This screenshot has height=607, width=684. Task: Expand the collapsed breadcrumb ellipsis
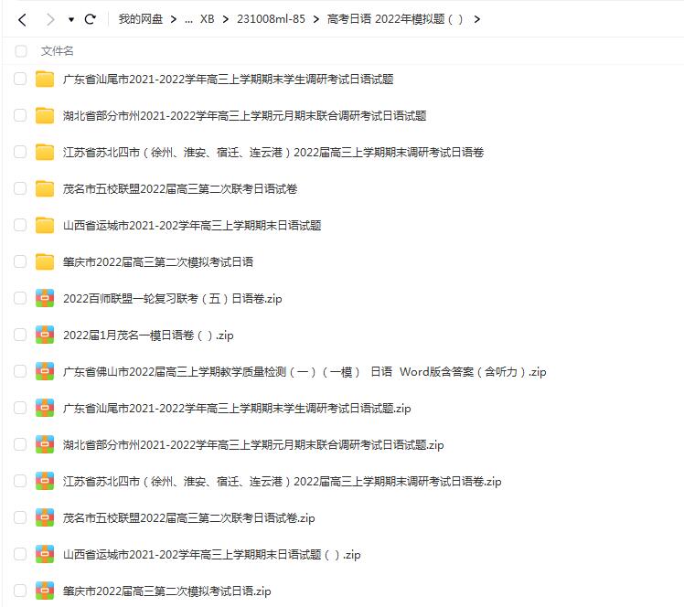point(187,19)
